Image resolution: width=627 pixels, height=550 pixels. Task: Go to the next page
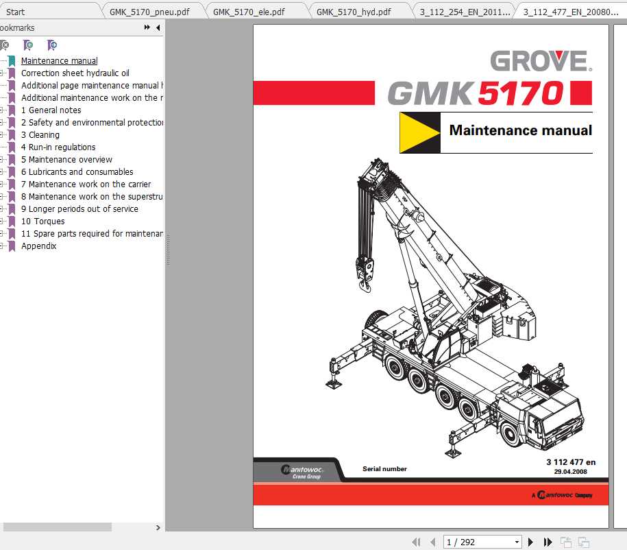pyautogui.click(x=532, y=542)
